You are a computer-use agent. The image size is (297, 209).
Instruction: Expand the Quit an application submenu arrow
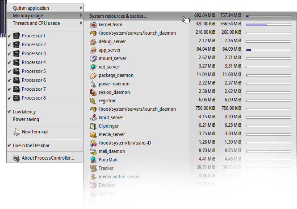(81, 8)
